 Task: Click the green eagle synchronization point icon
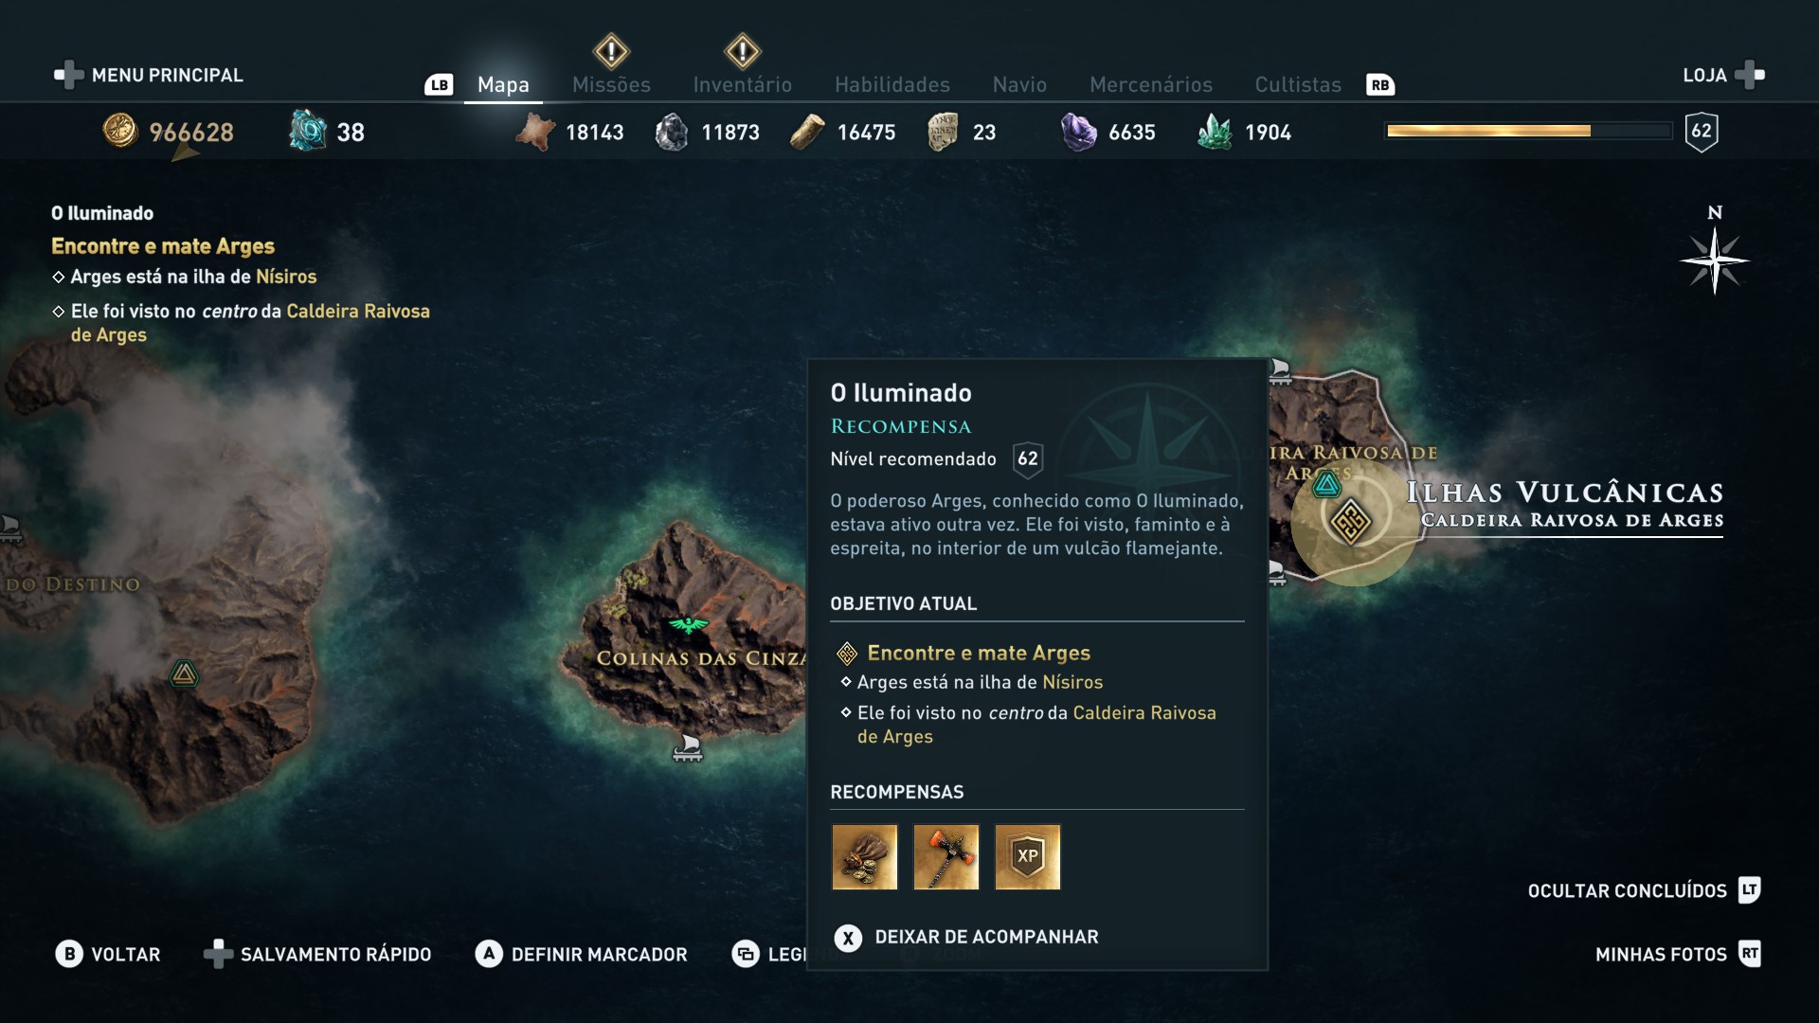pos(689,625)
